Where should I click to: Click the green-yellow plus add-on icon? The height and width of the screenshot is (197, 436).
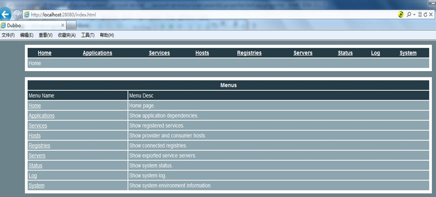401,14
